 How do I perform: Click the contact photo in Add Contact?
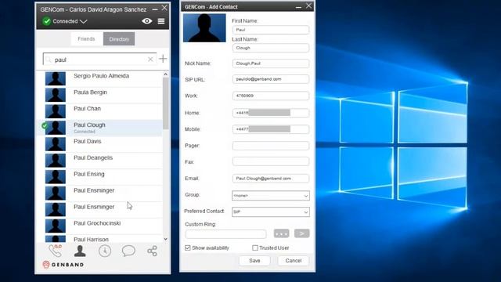pos(204,28)
